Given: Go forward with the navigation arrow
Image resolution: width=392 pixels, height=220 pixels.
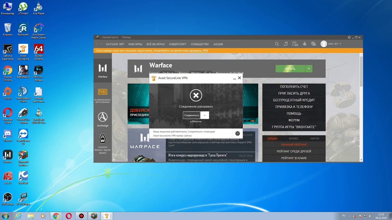Looking at the screenshot, I should (102, 44).
